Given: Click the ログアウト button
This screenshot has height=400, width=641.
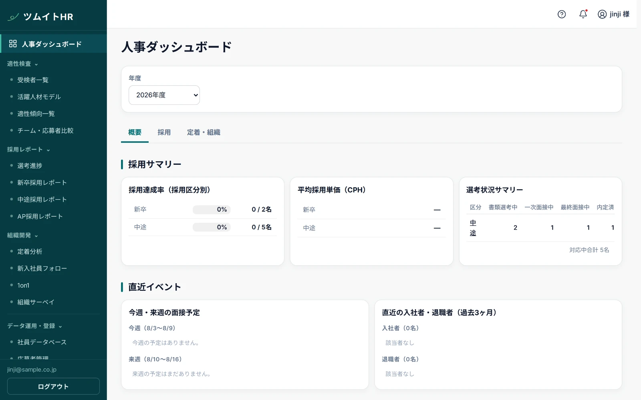Looking at the screenshot, I should (x=53, y=386).
